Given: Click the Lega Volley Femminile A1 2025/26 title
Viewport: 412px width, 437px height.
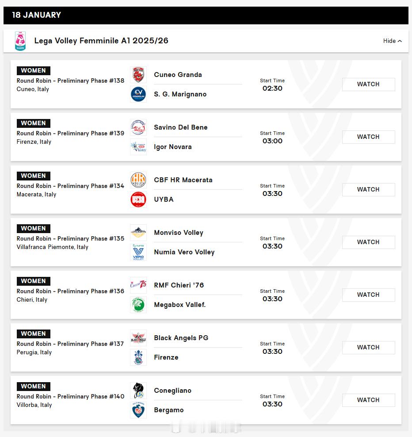Looking at the screenshot, I should (101, 41).
